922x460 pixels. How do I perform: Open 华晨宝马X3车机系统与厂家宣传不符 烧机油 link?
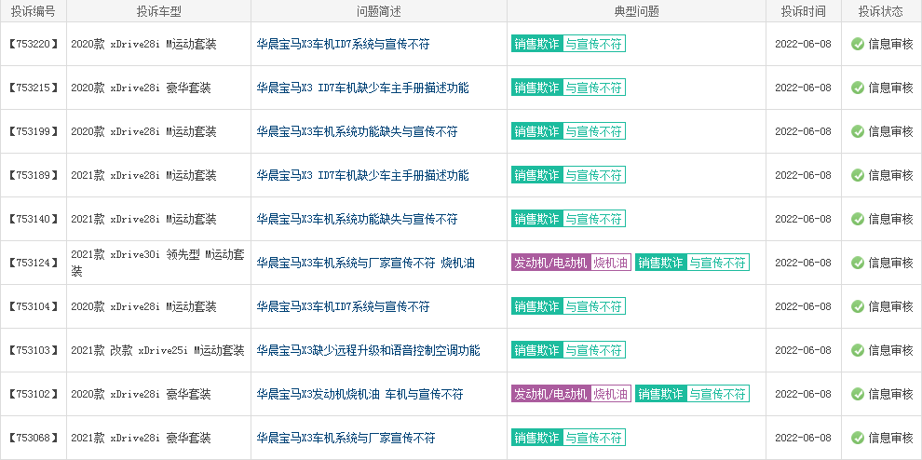click(x=365, y=263)
